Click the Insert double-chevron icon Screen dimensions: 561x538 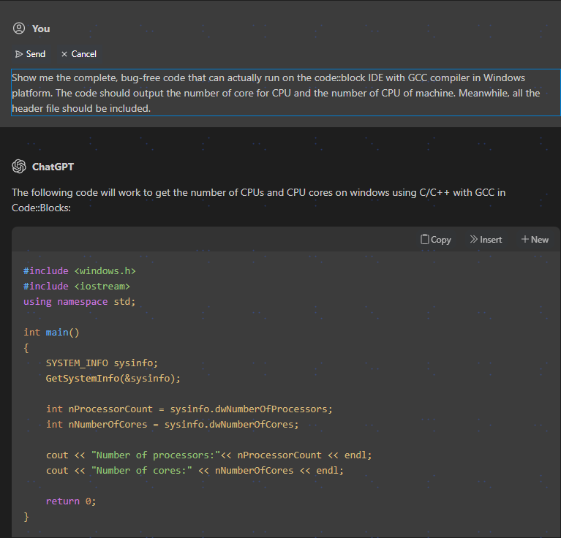click(473, 240)
